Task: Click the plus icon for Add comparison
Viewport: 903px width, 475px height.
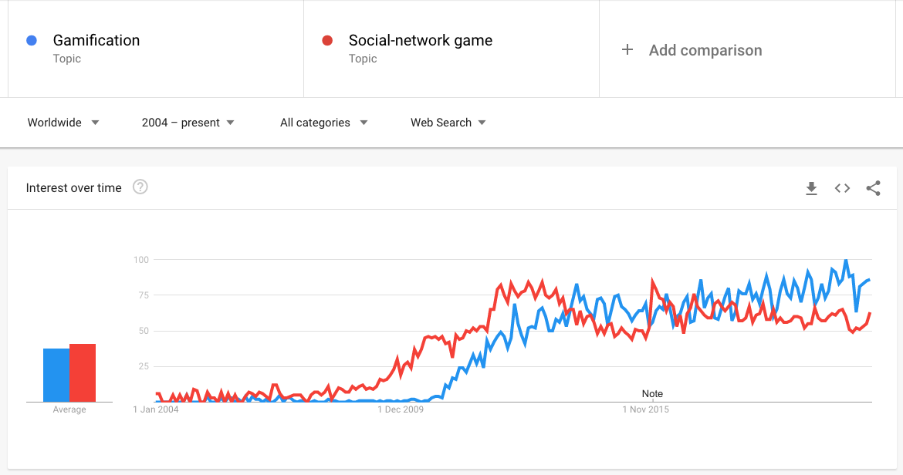Action: click(627, 50)
